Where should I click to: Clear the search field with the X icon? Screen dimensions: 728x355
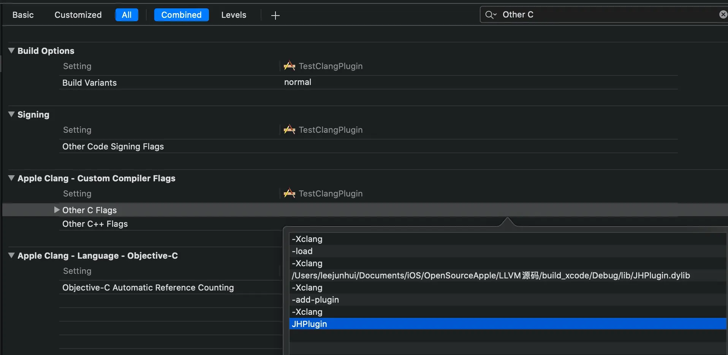(723, 14)
